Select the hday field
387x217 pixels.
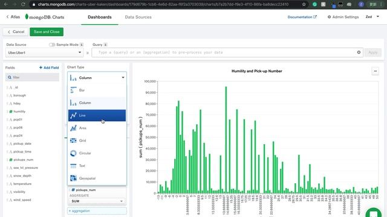click(17, 103)
